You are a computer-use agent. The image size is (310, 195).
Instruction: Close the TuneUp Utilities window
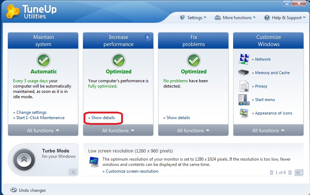pyautogui.click(x=299, y=3)
